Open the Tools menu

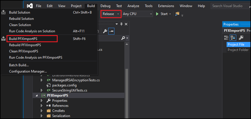(148, 6)
